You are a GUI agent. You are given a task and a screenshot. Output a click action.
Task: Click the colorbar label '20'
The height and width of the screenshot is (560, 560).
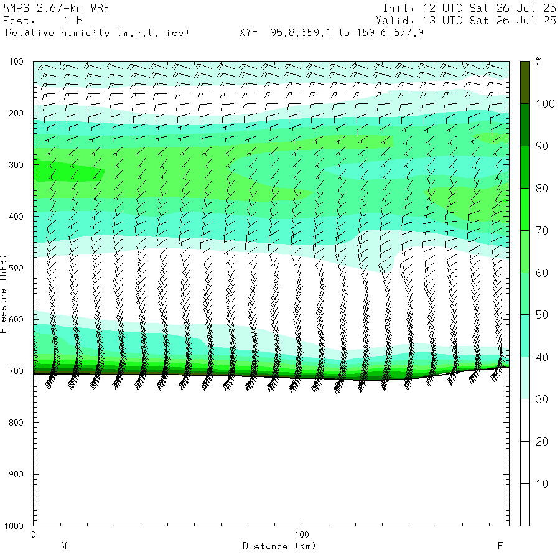pos(542,442)
